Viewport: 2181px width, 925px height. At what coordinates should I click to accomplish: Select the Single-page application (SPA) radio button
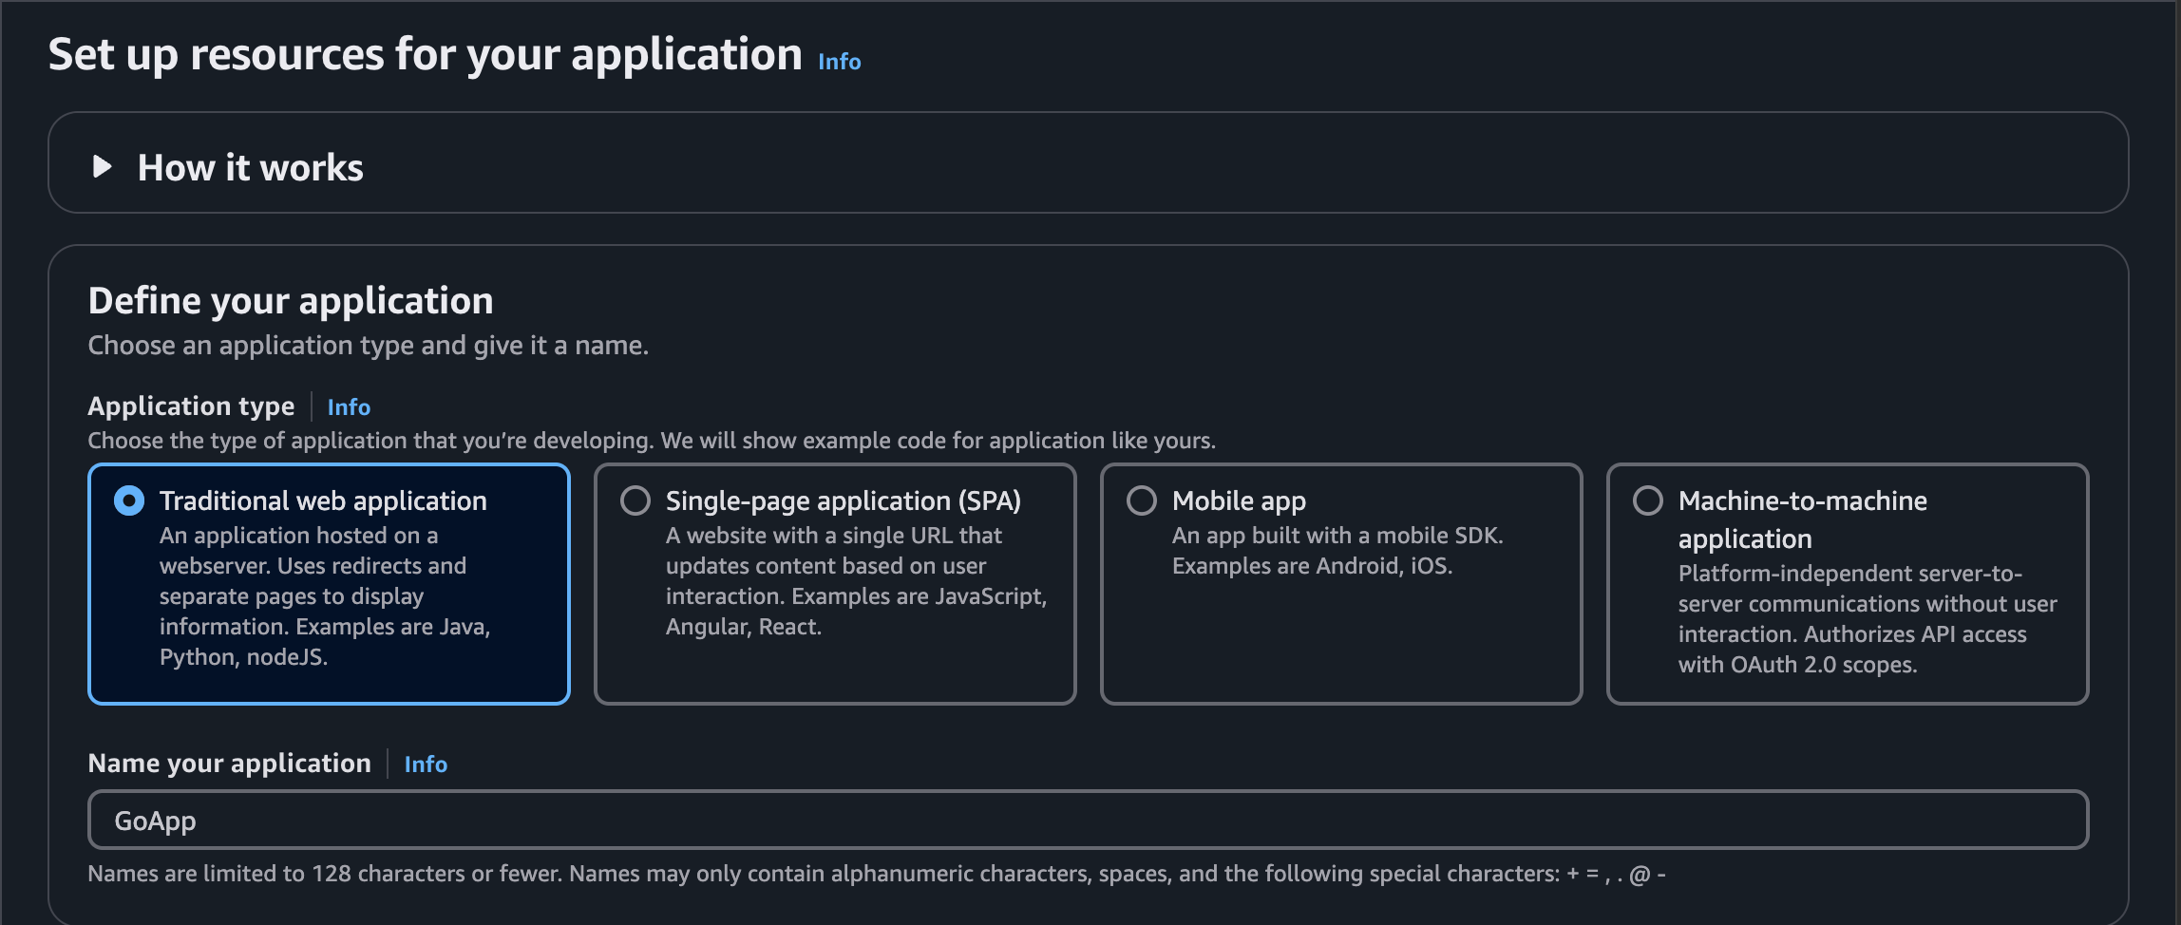tap(635, 500)
